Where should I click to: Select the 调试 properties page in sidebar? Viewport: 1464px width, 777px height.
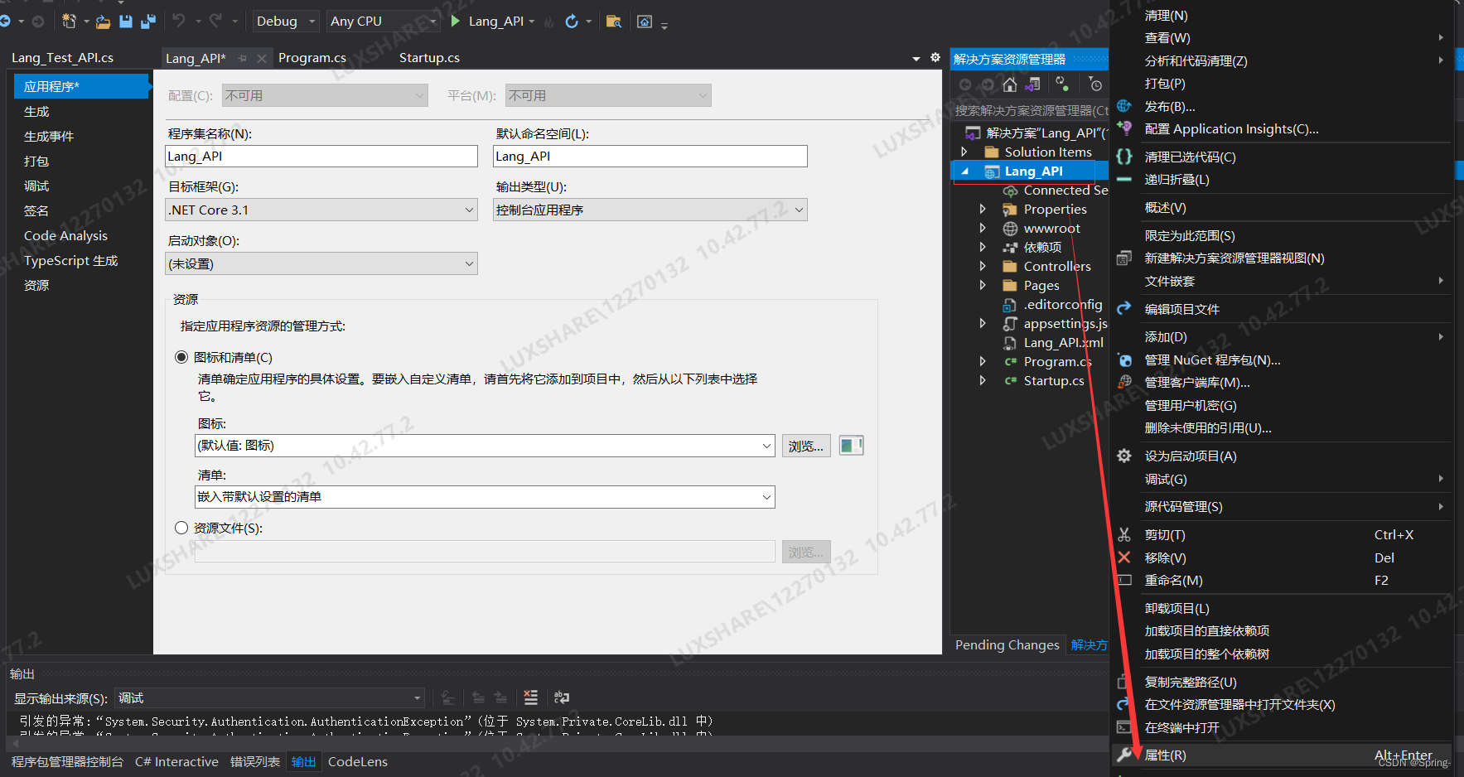tap(80, 186)
